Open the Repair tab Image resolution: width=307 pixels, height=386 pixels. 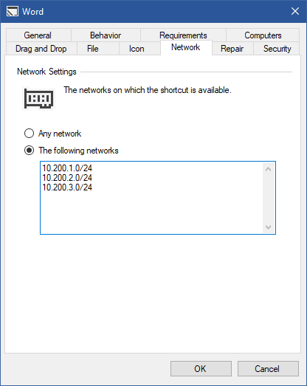pos(232,49)
